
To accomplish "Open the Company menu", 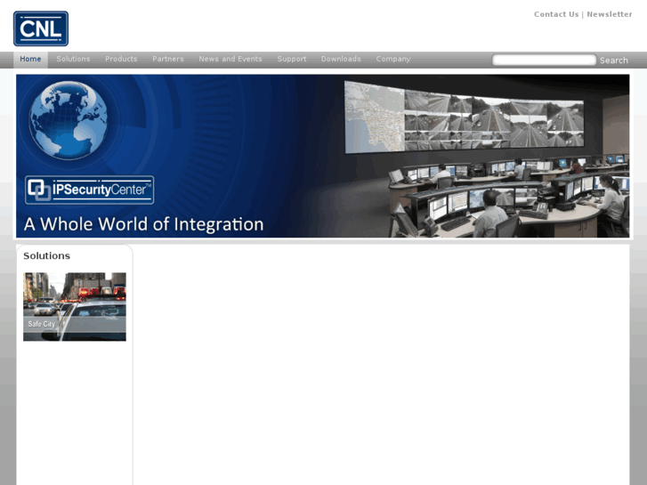I will click(x=393, y=60).
